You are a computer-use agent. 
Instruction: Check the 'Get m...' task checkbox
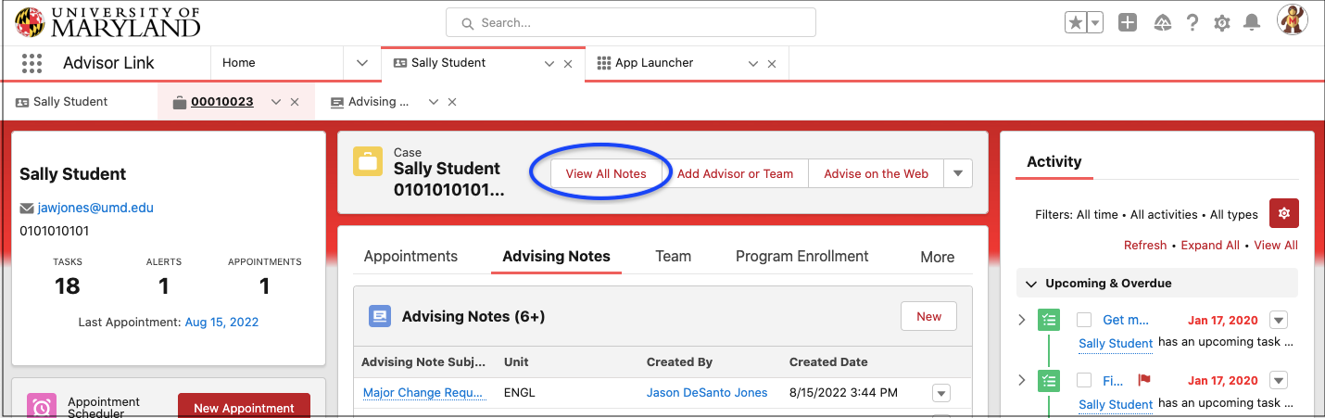[x=1084, y=320]
